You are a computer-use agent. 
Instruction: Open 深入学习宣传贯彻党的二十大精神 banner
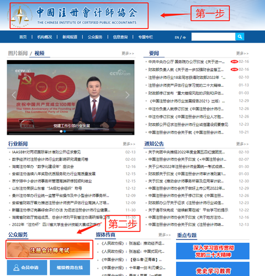[x=213, y=251]
